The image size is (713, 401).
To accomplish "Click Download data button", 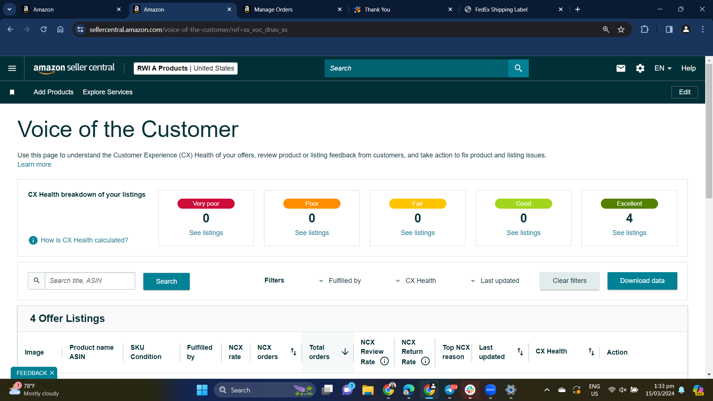I will point(642,281).
